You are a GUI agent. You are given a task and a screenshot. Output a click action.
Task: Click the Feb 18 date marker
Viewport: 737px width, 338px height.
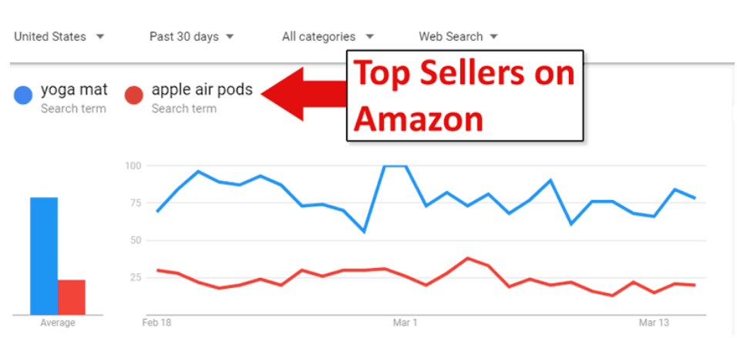(158, 322)
